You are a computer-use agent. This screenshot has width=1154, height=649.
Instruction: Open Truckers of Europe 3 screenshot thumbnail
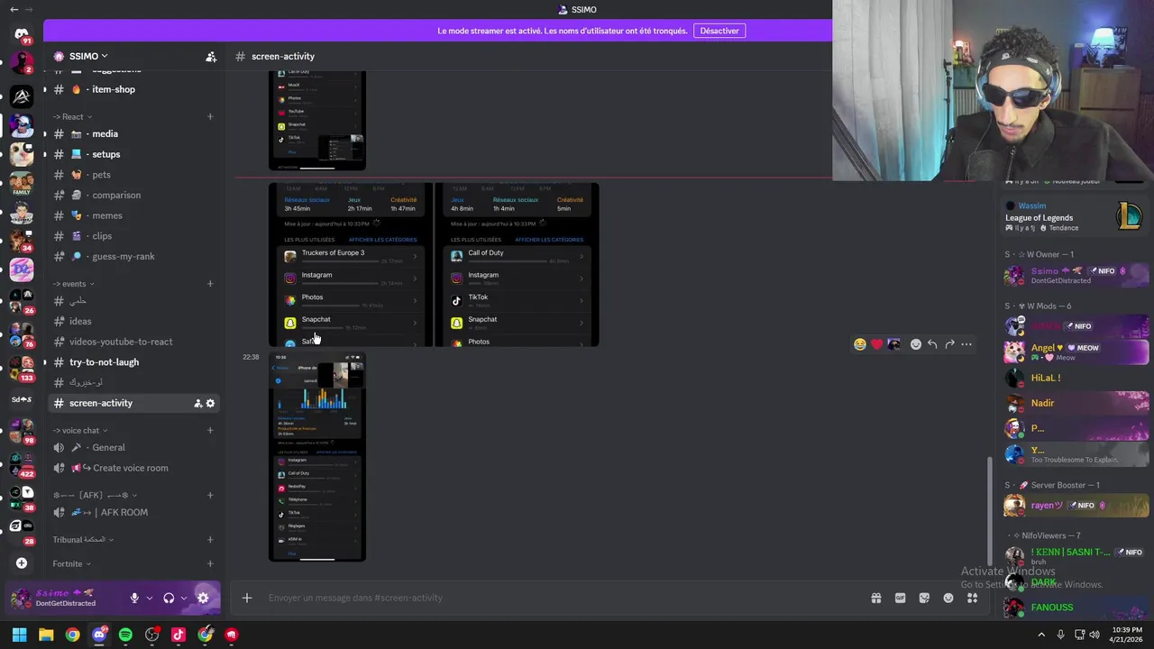(x=351, y=265)
